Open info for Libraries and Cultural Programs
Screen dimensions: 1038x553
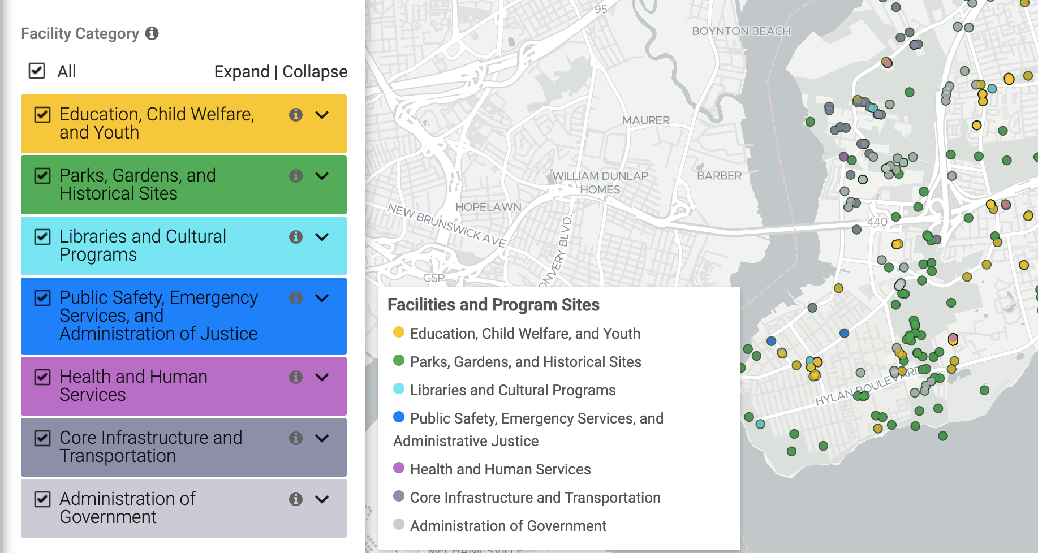[x=295, y=237]
